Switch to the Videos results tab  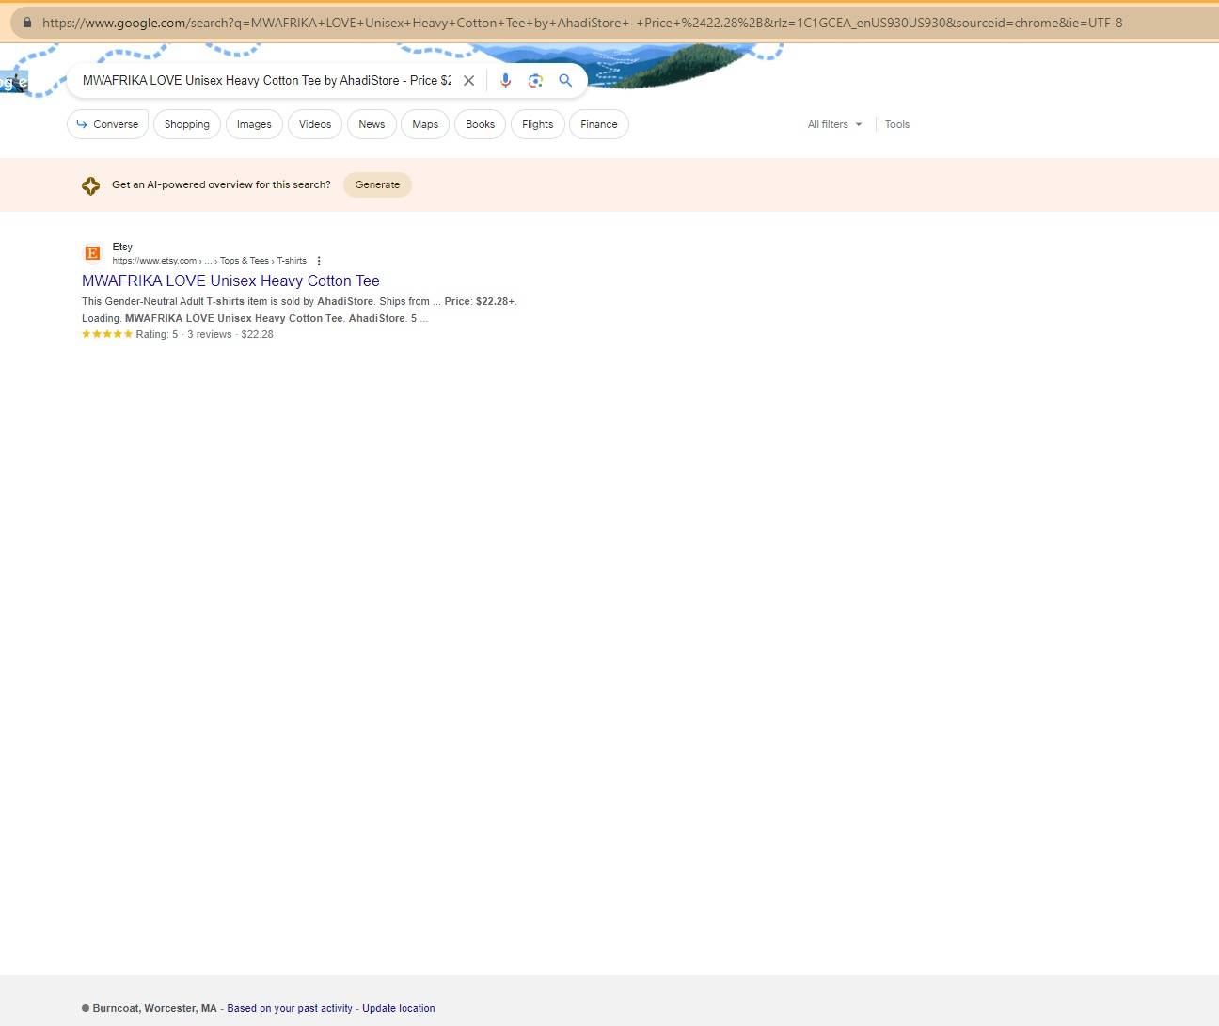click(315, 124)
